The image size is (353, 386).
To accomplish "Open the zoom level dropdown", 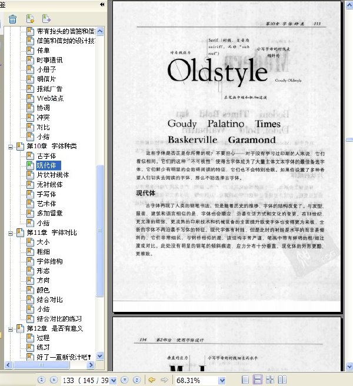I will 222,380.
